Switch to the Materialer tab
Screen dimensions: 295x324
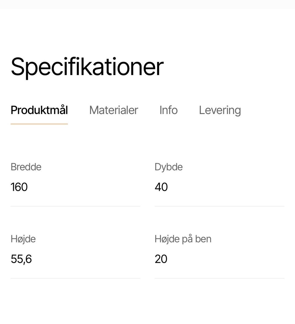[x=113, y=110]
